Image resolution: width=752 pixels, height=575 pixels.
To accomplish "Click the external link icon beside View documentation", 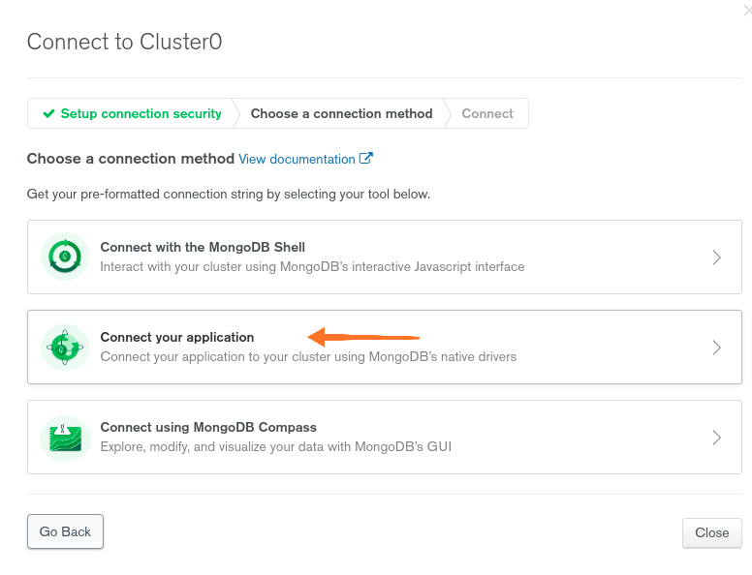I will click(x=366, y=158).
